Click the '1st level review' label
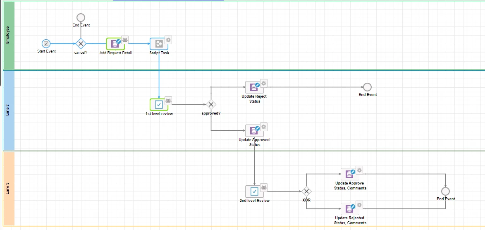Screen dimensions: 485x230 (x=159, y=114)
